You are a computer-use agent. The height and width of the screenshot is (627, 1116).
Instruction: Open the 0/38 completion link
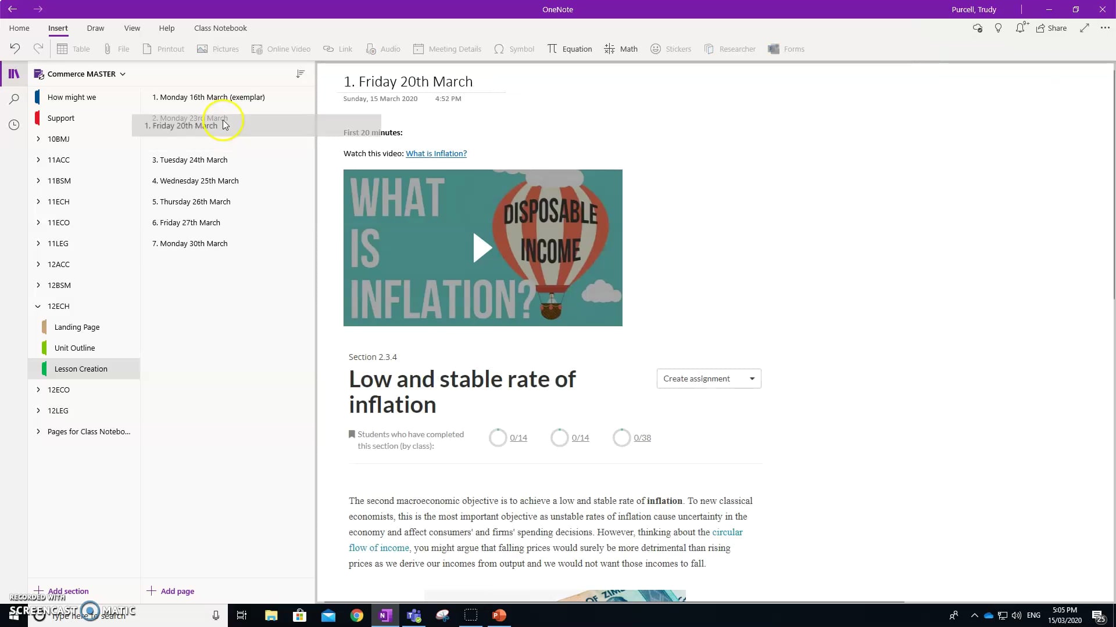click(642, 438)
